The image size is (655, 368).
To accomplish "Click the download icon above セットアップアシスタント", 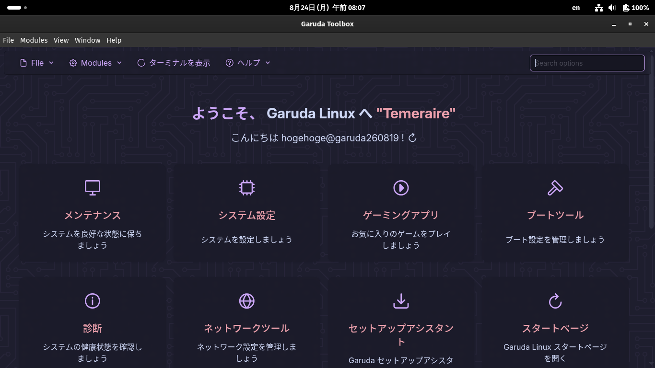I will pyautogui.click(x=401, y=301).
